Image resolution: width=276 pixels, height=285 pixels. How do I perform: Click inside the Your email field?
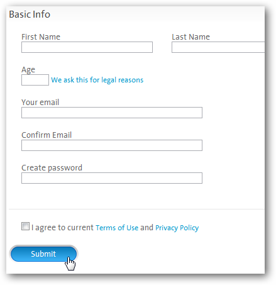tap(112, 113)
